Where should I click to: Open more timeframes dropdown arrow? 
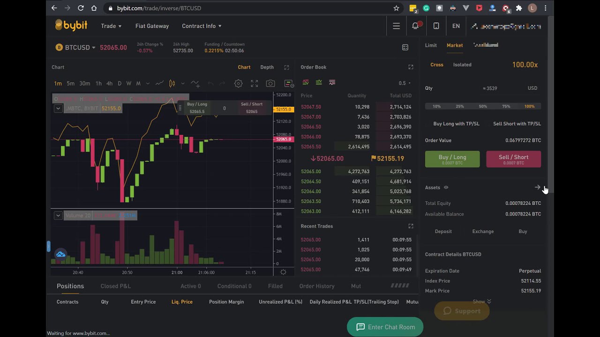[x=148, y=83]
